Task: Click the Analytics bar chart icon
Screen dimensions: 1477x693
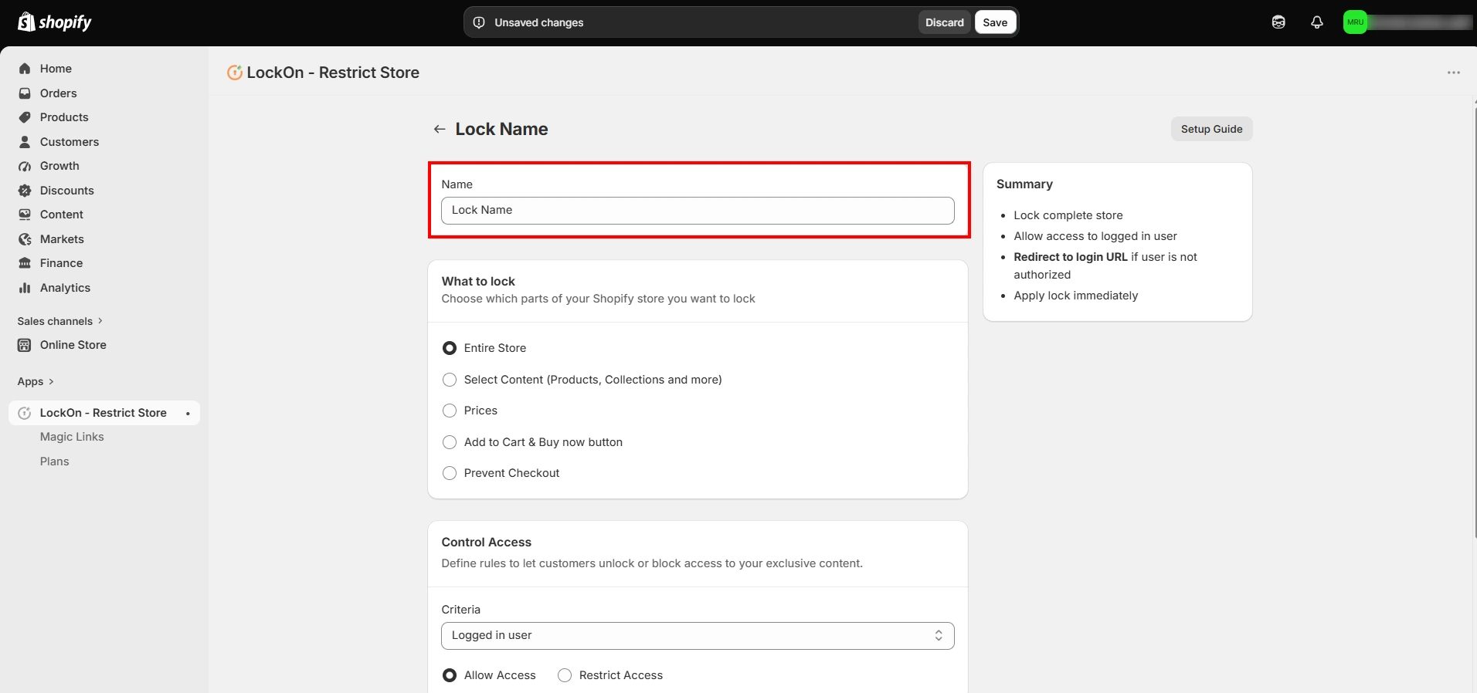Action: tap(25, 288)
